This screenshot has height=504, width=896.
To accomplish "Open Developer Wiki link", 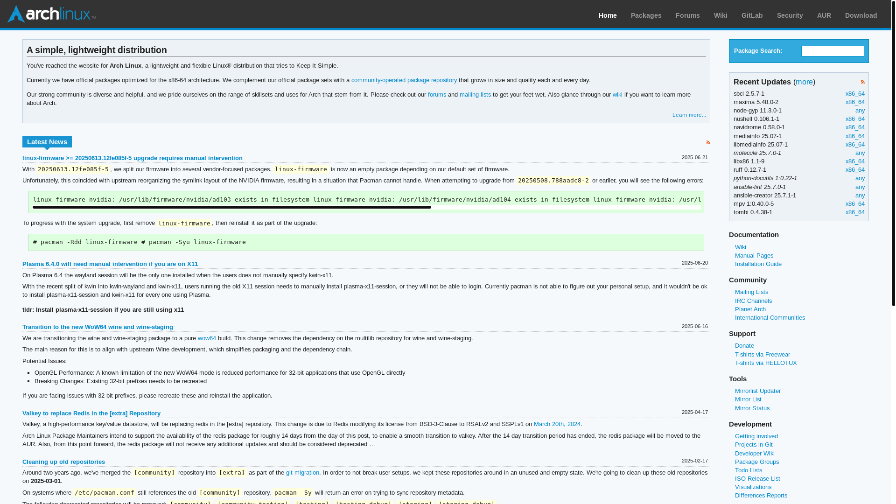I will (754, 454).
